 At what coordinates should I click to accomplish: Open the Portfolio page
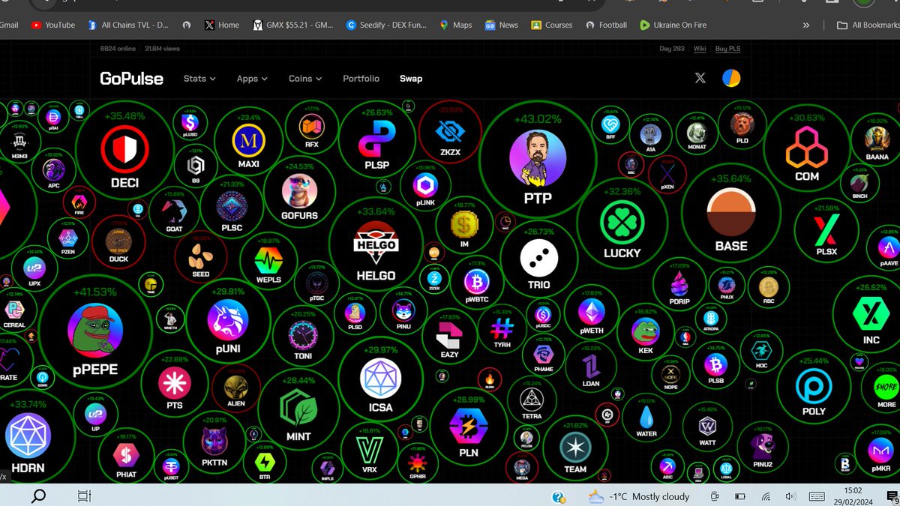(361, 79)
